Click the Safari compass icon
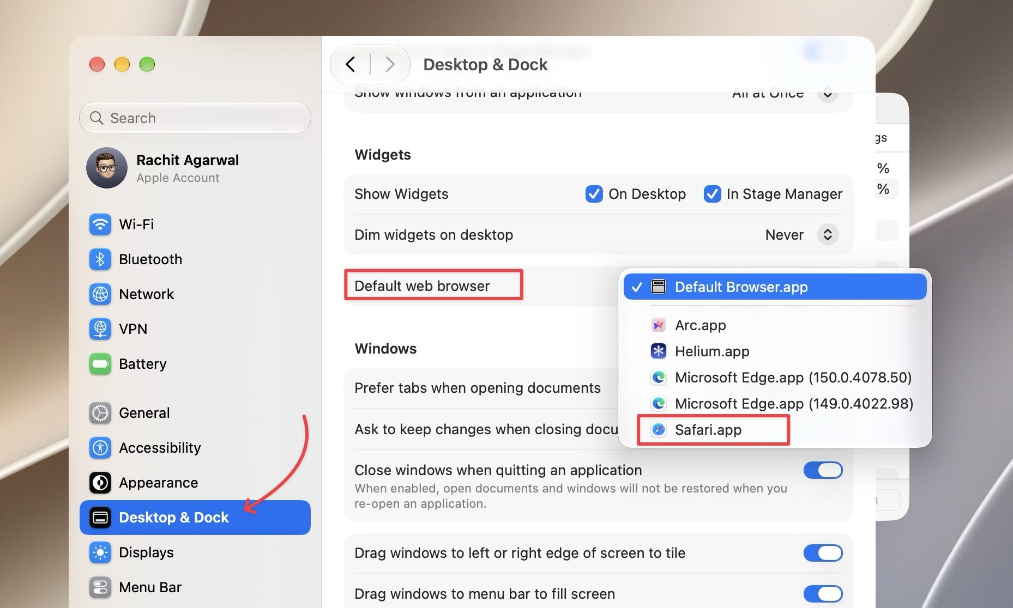Image resolution: width=1013 pixels, height=608 pixels. [x=659, y=430]
